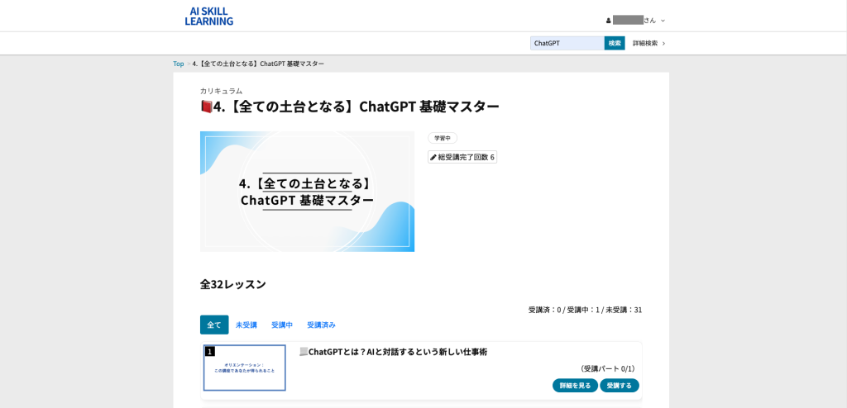Go to Top in the breadcrumb
Image resolution: width=847 pixels, height=408 pixels.
click(179, 64)
